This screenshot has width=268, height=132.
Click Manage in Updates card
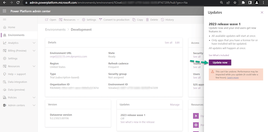click(x=175, y=105)
